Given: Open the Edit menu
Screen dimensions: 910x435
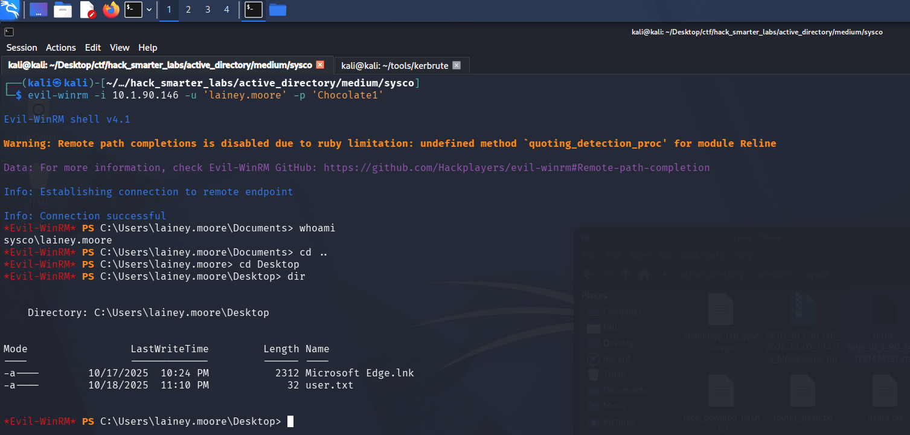Looking at the screenshot, I should pyautogui.click(x=93, y=47).
